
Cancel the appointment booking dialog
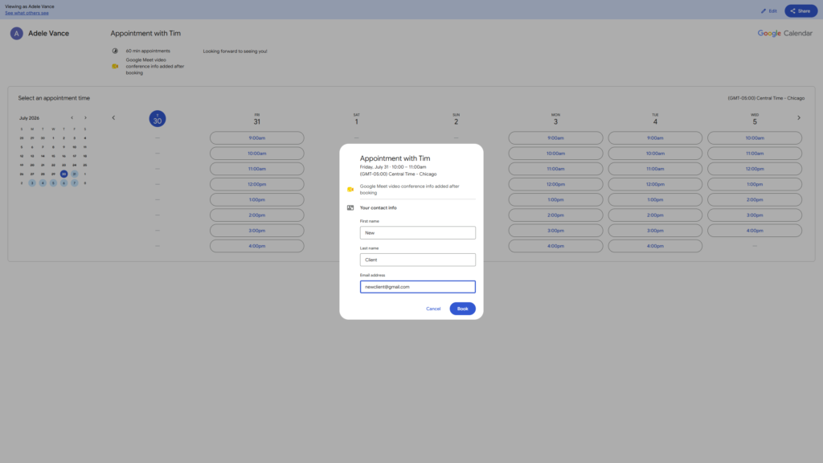(x=433, y=309)
